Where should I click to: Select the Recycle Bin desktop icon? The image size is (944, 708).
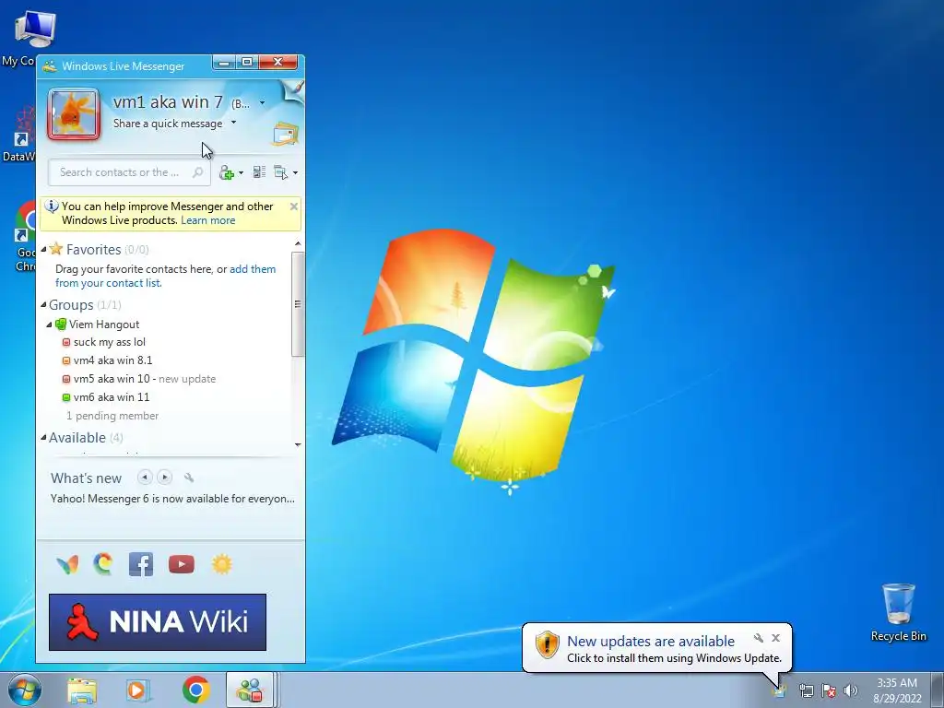click(898, 612)
